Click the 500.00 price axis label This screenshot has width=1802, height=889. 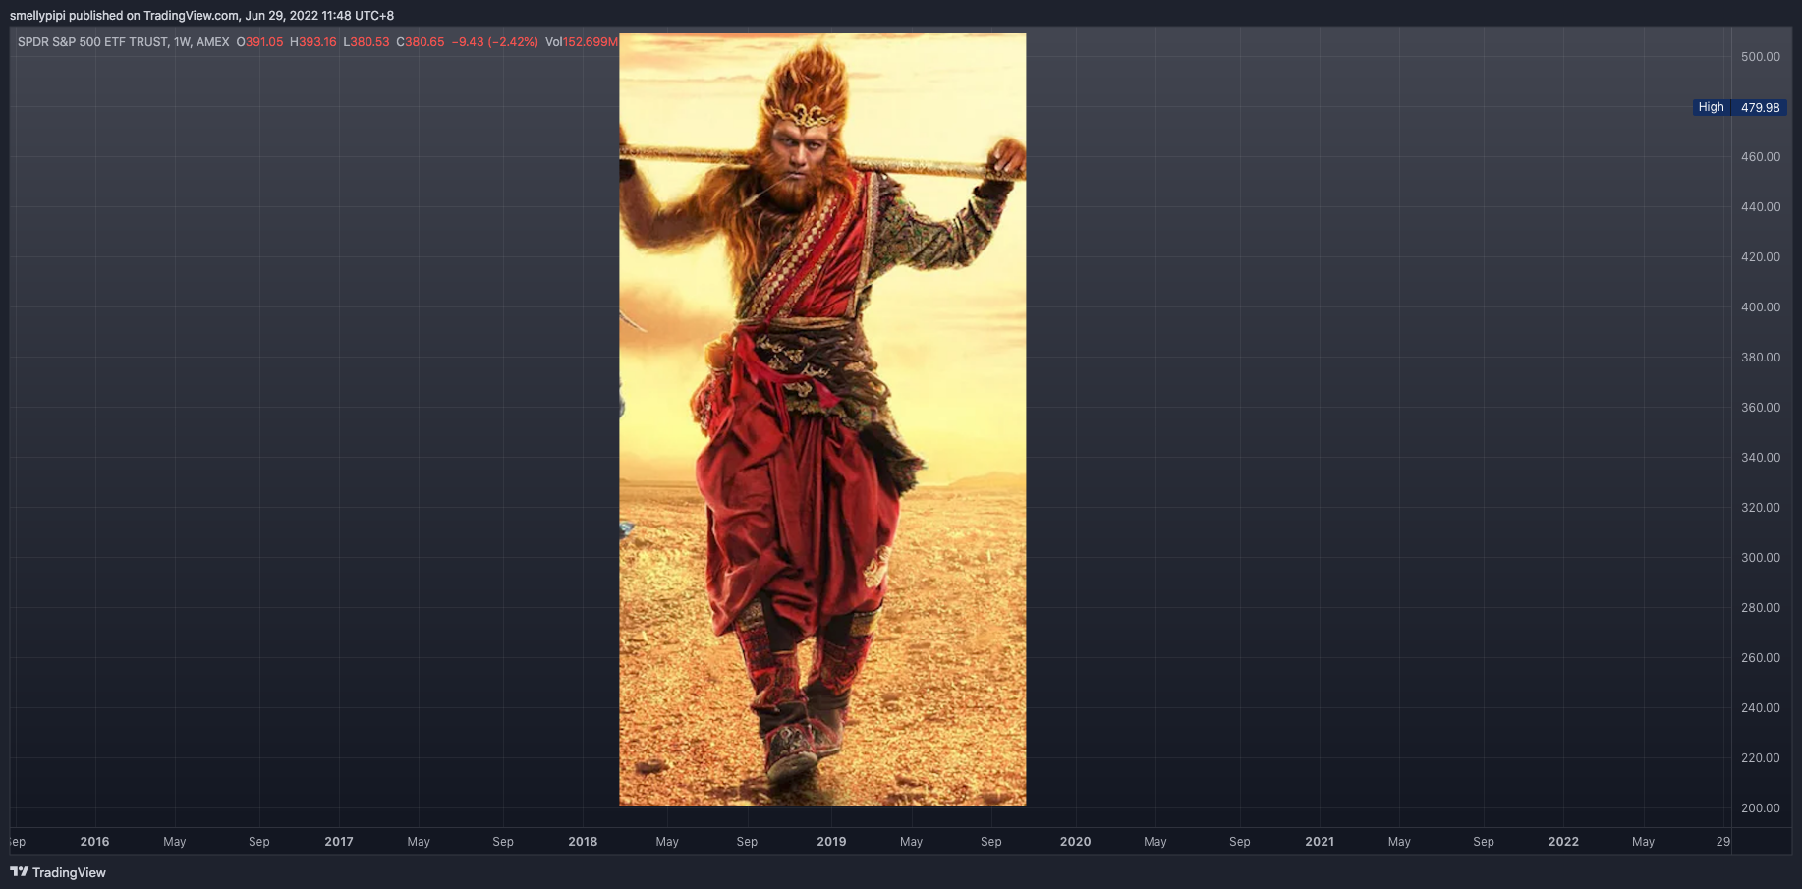tap(1761, 57)
